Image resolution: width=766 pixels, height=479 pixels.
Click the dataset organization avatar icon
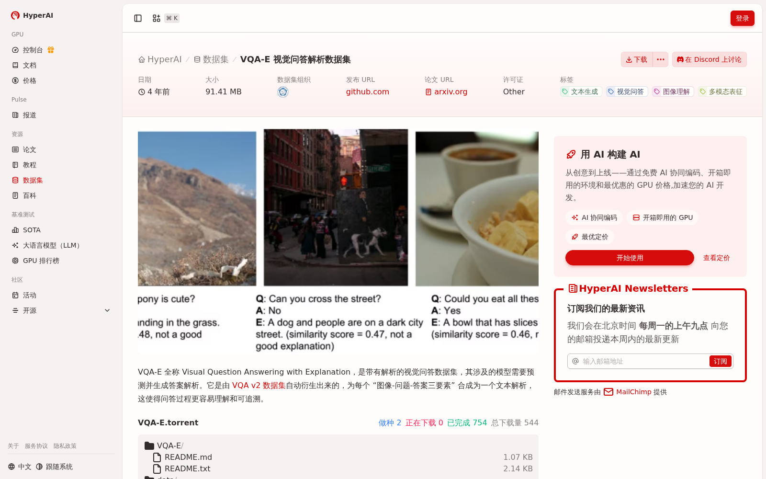(283, 92)
